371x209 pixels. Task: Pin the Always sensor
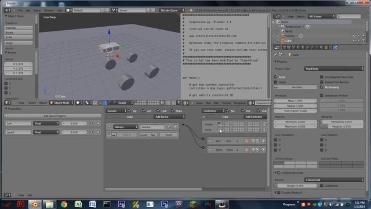pyautogui.click(x=169, y=127)
